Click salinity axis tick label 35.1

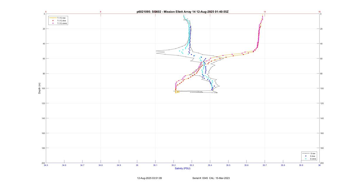click(x=155, y=165)
